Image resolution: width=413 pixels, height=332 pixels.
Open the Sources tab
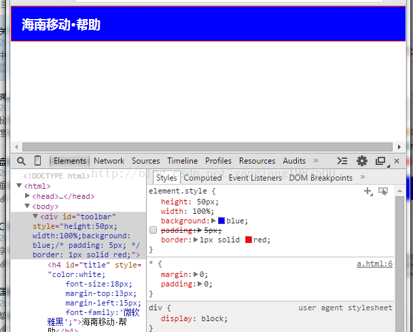pos(145,161)
